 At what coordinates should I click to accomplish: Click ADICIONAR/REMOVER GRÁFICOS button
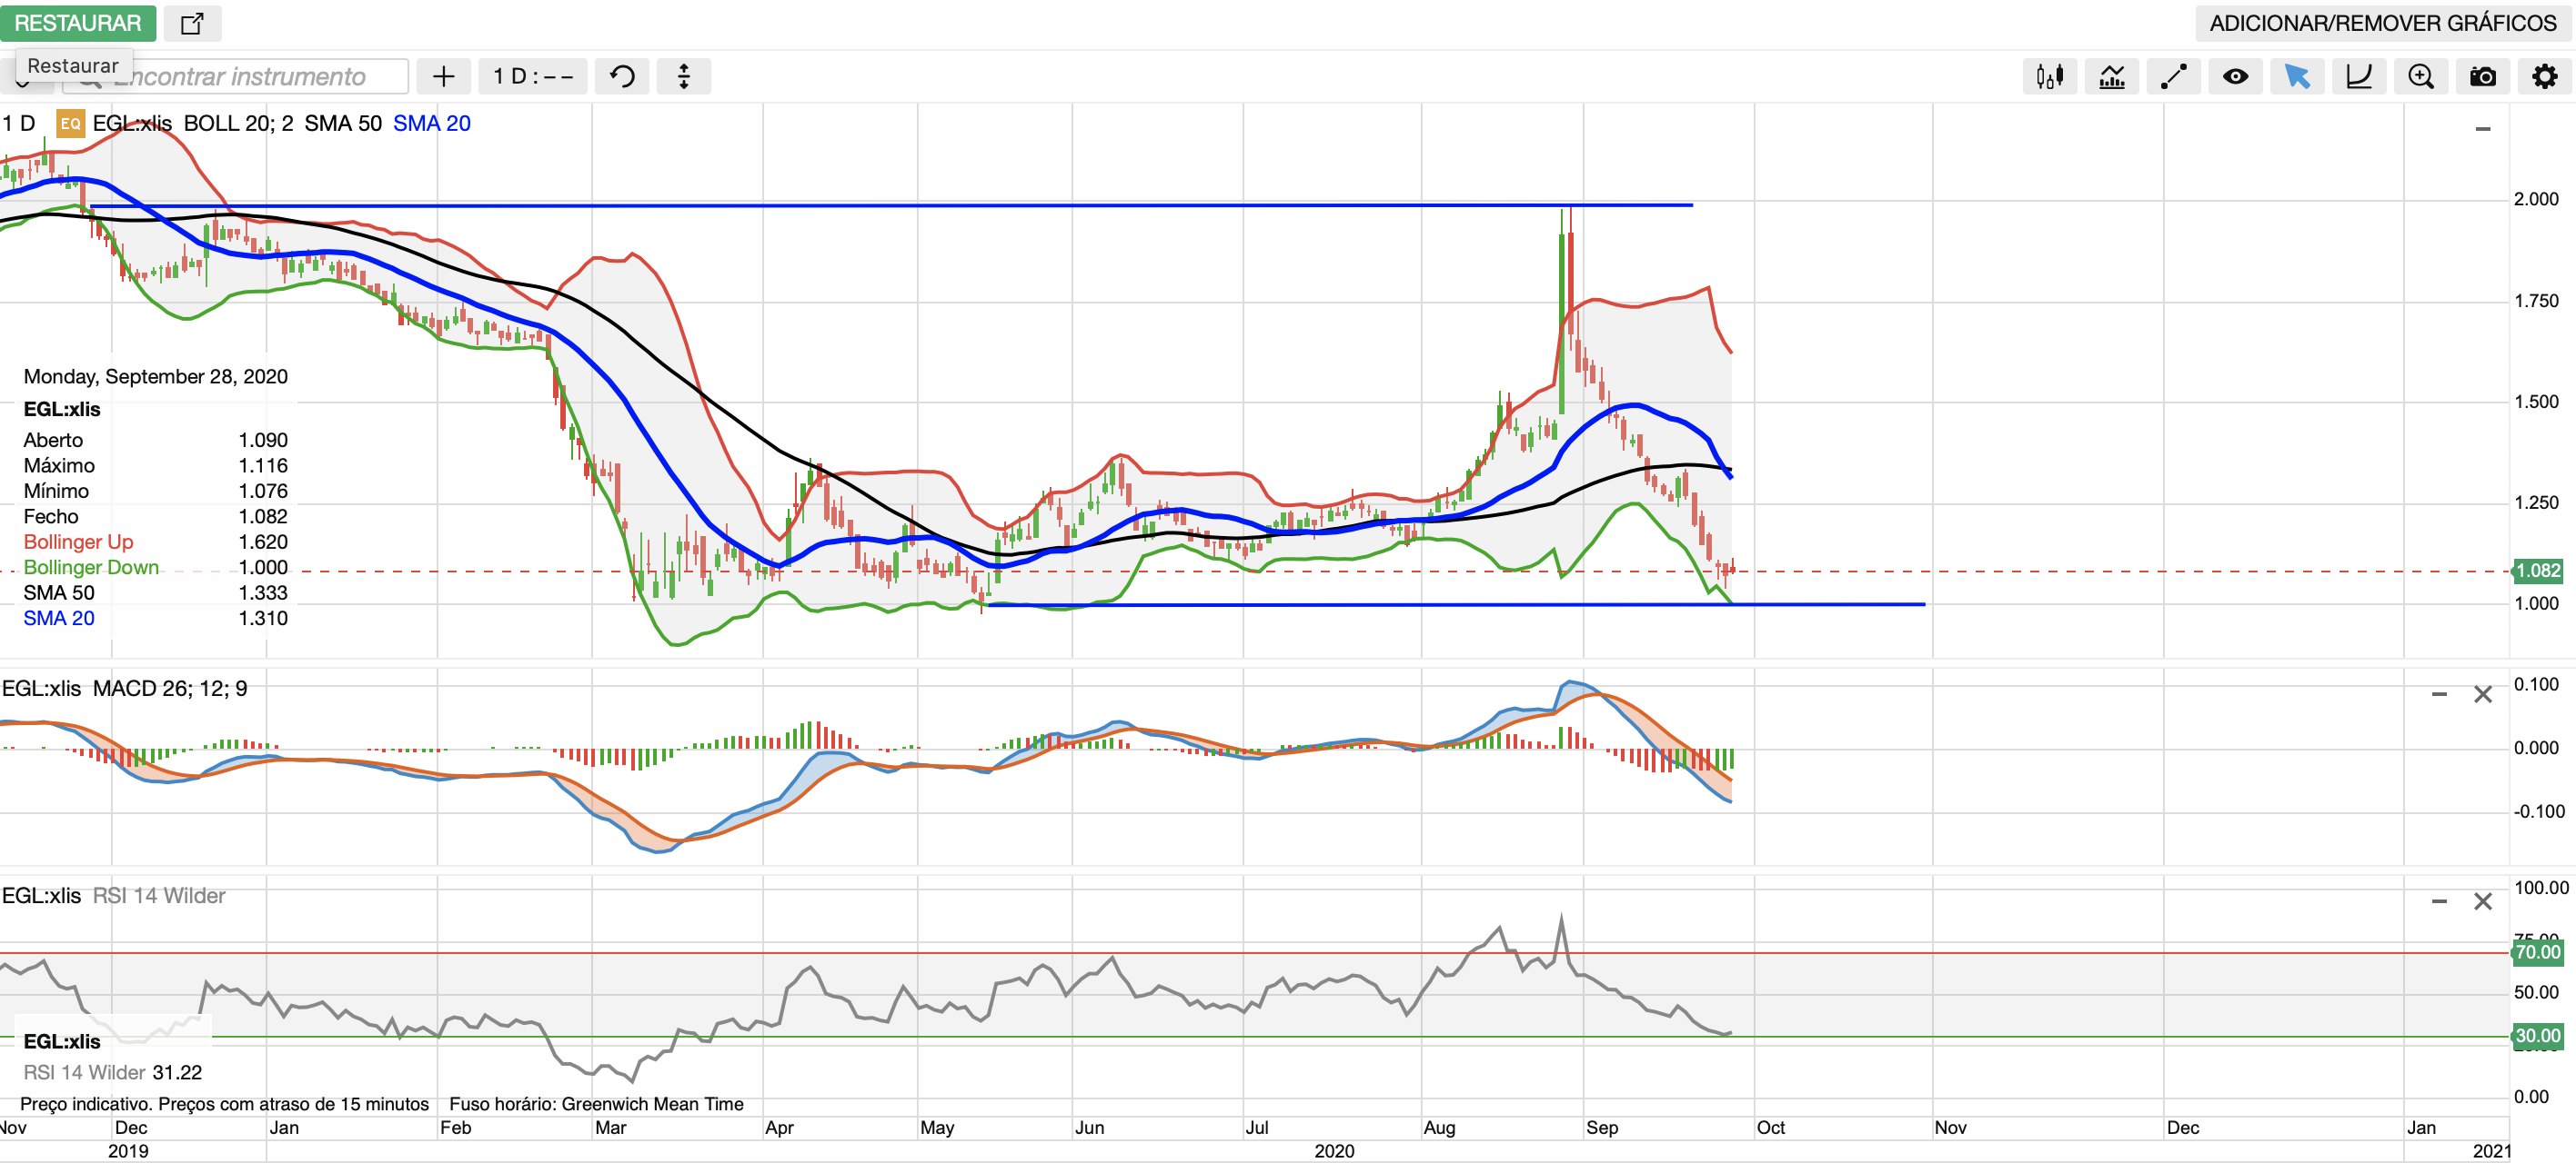point(2382,23)
